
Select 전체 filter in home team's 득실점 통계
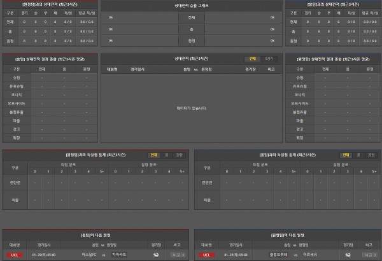click(x=154, y=155)
